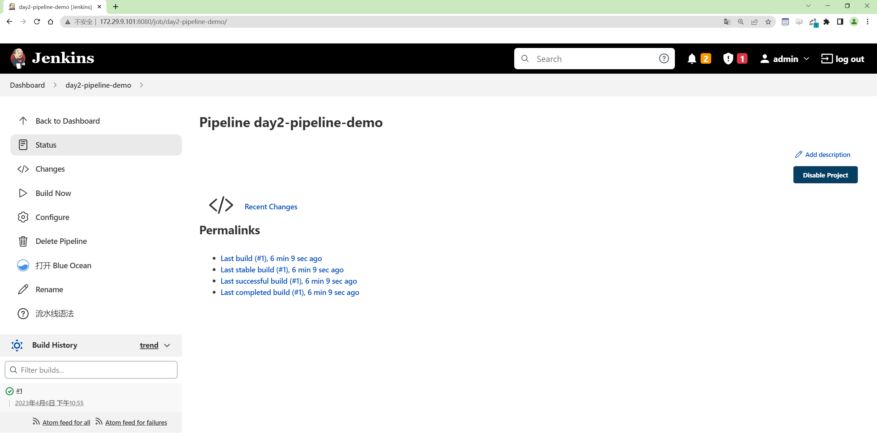
Task: Click the not secure warning icon
Action: point(68,22)
